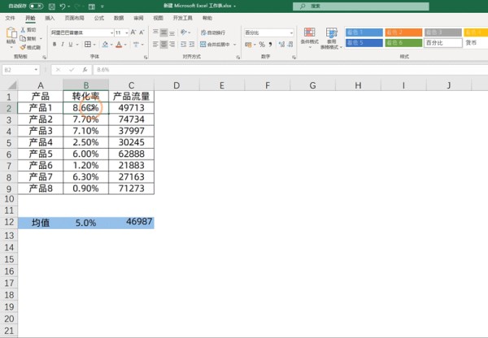Expand the number format dropdown
This screenshot has width=488, height=338.
click(x=291, y=32)
